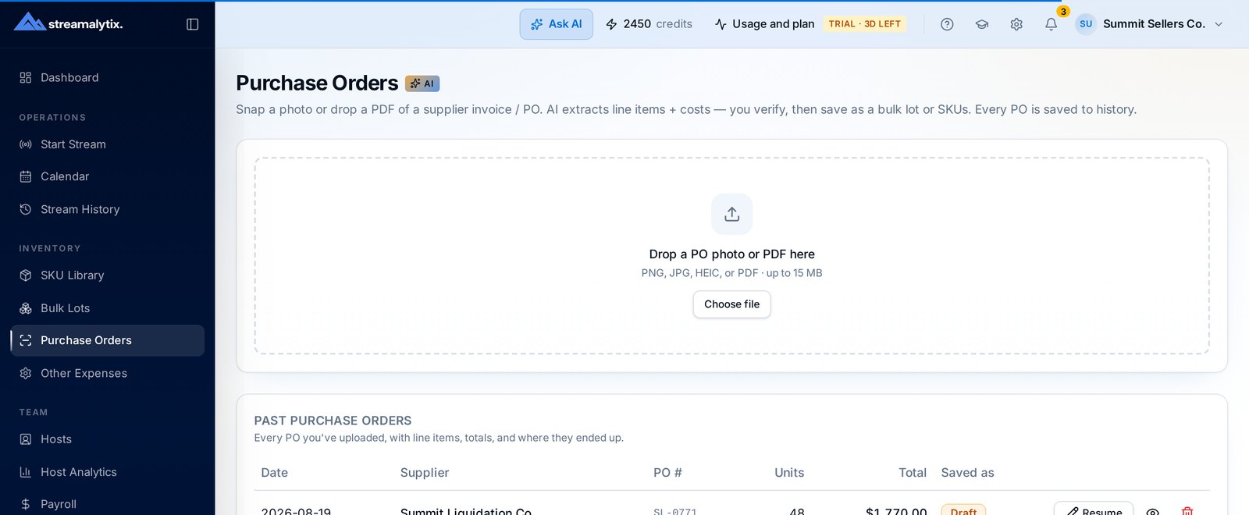
Task: Click the upload icon in drop zone
Action: [x=732, y=214]
